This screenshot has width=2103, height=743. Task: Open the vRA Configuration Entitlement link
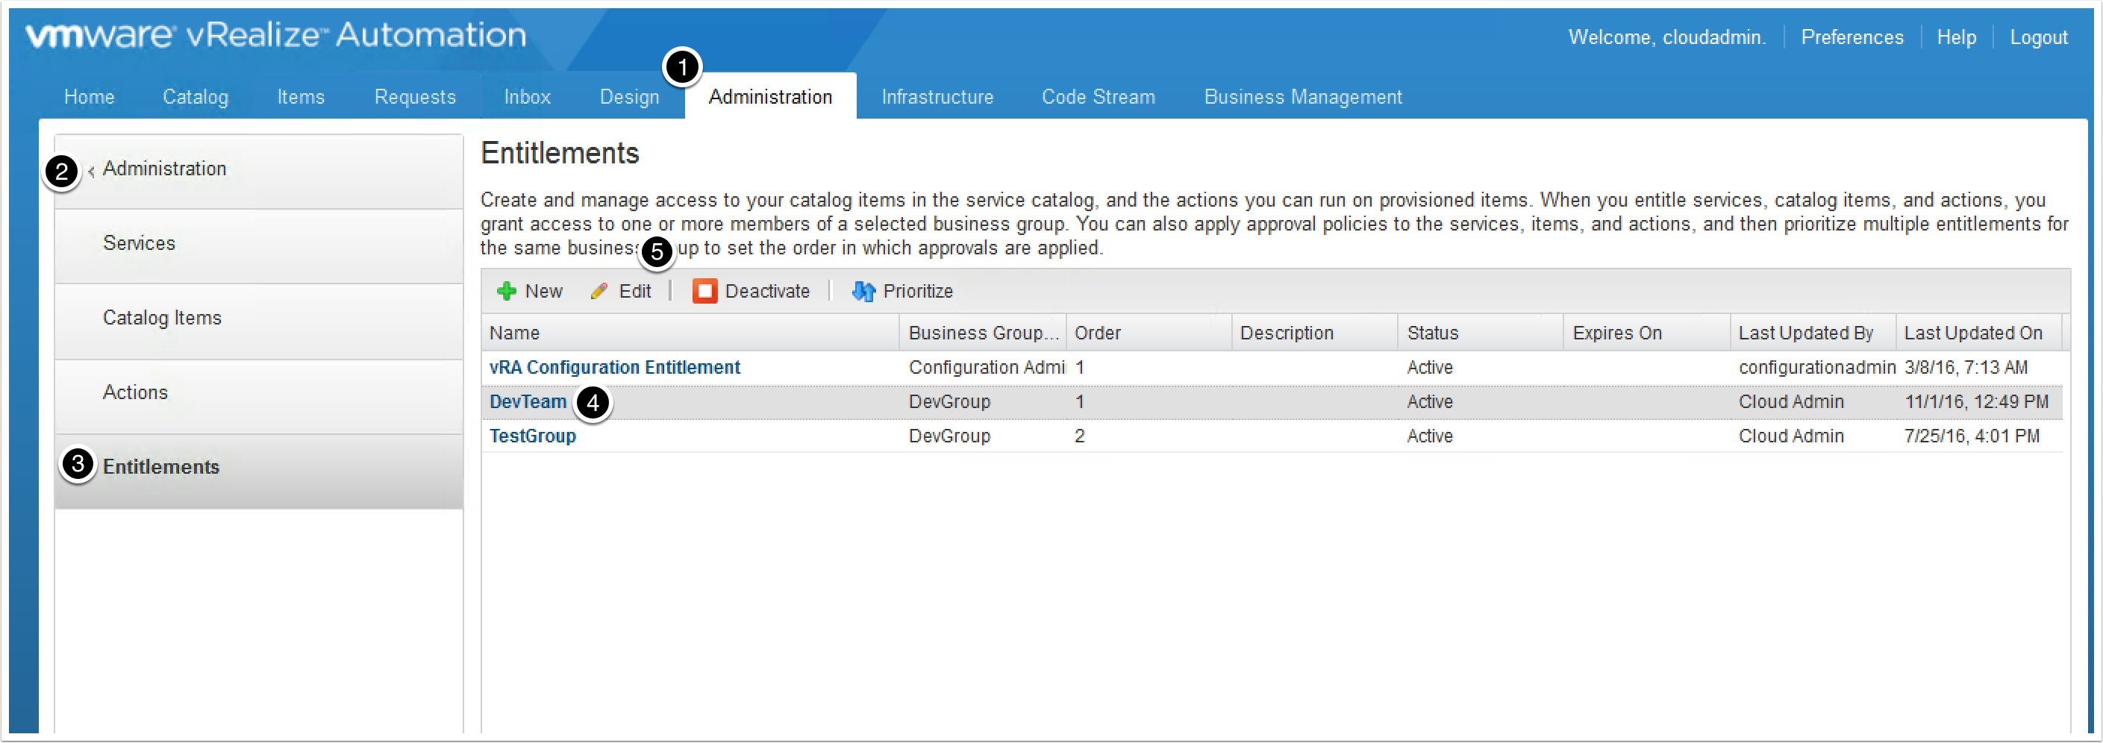click(x=614, y=368)
